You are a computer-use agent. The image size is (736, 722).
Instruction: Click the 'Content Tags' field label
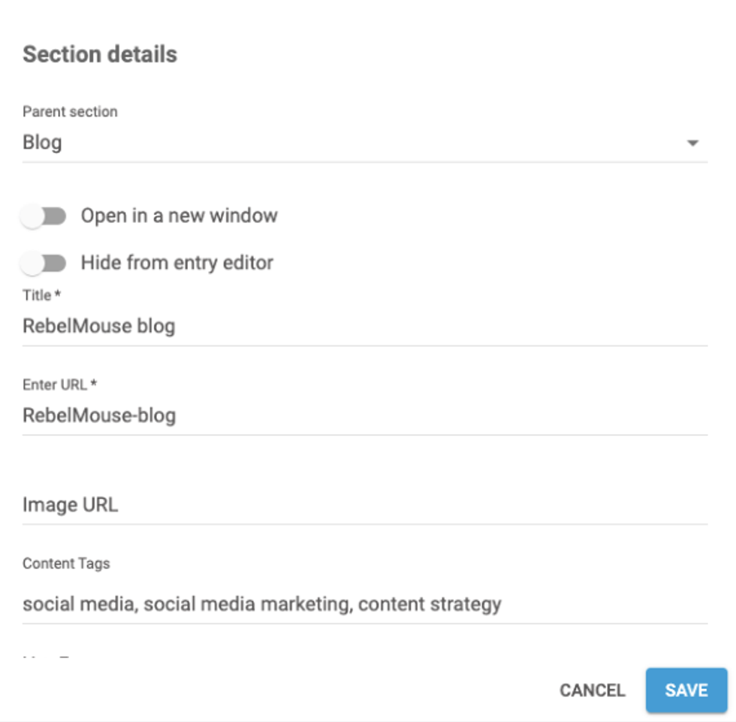[x=66, y=563]
